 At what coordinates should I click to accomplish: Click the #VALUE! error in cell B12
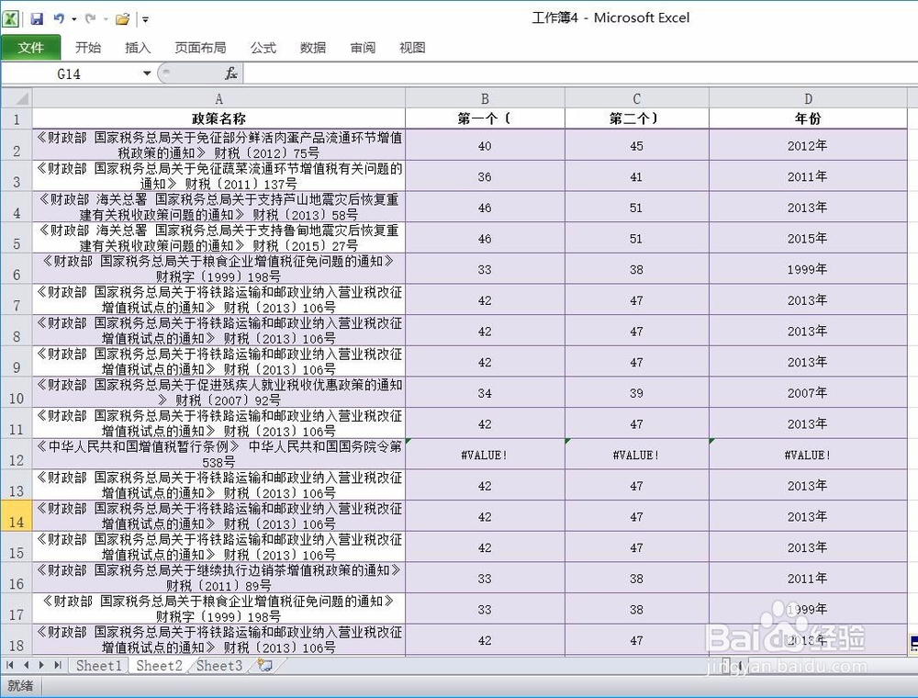coord(485,455)
